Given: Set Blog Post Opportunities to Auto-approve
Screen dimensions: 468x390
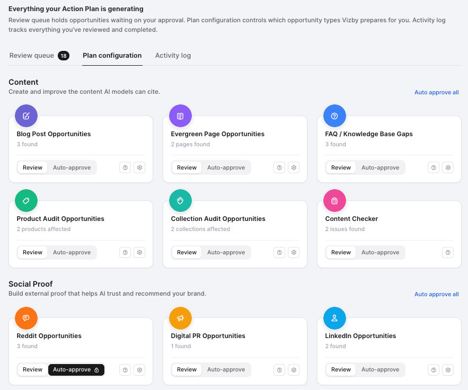Looking at the screenshot, I should point(72,167).
